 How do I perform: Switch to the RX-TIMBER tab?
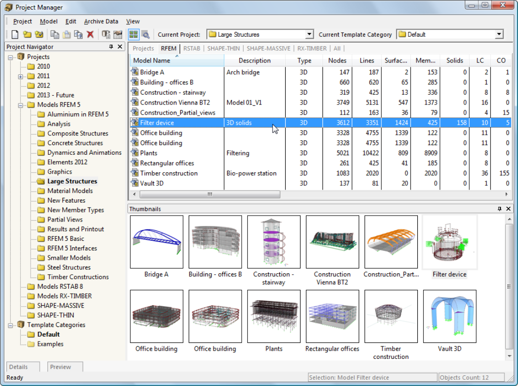pos(312,48)
